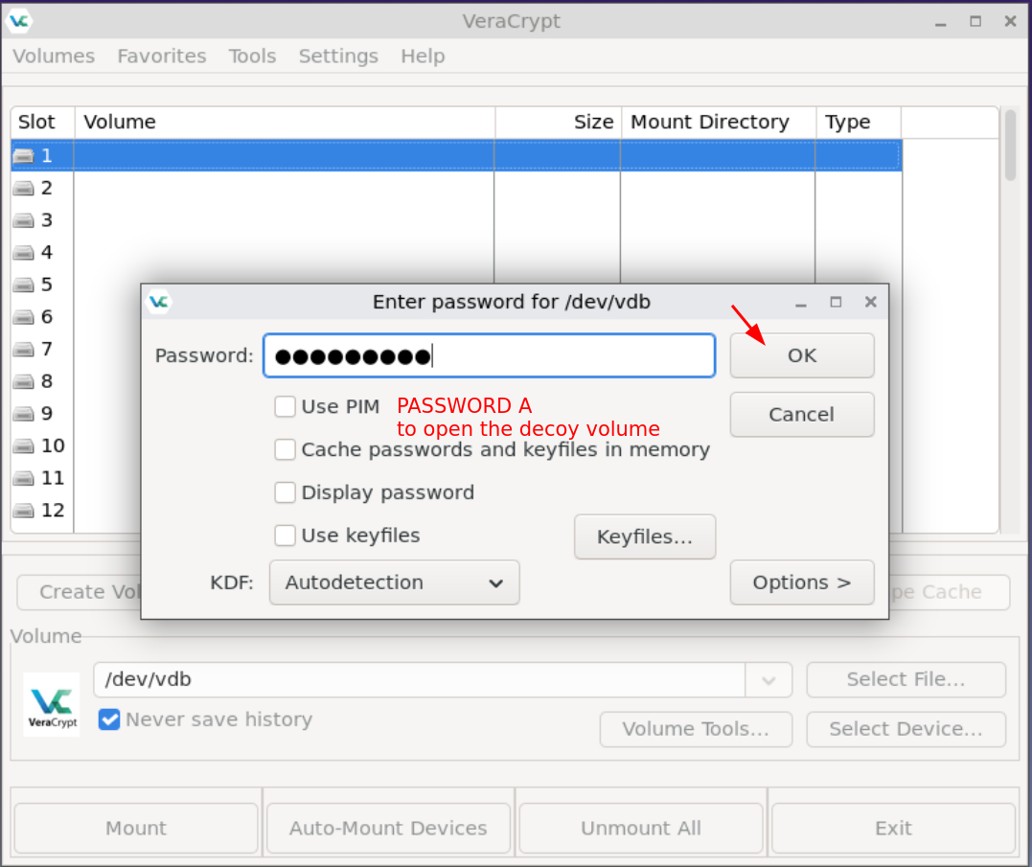1032x867 pixels.
Task: Uncheck Never save history
Action: point(109,719)
